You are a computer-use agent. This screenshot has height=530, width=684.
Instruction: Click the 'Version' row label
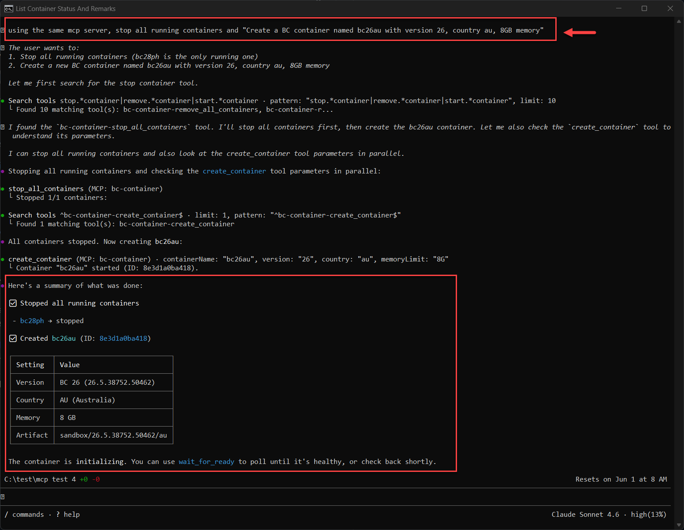[x=30, y=383]
